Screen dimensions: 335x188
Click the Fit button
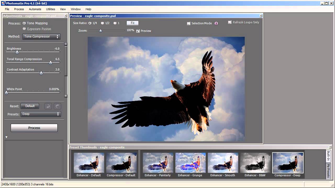click(132, 23)
